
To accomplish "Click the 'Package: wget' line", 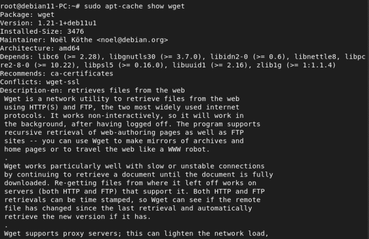I will click(27, 14).
